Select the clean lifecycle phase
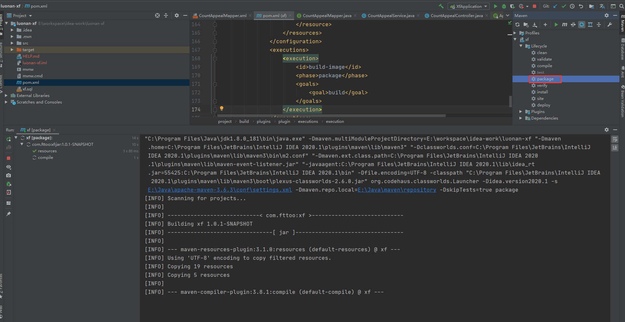 coord(542,53)
